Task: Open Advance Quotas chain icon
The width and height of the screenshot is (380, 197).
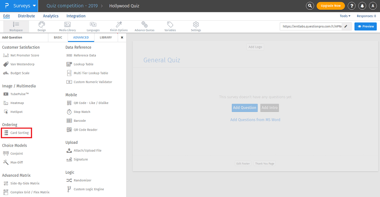Action: (144, 27)
